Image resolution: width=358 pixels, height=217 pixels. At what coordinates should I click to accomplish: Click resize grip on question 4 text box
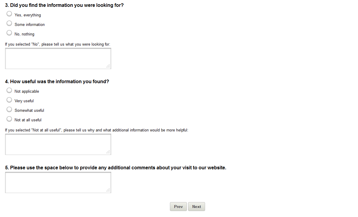coord(109,152)
